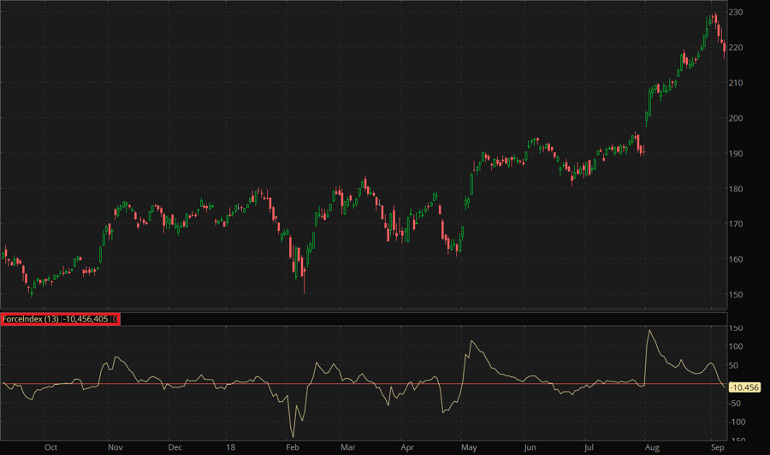This screenshot has height=455, width=770.
Task: Click the Feb label on time axis
Action: (x=292, y=446)
